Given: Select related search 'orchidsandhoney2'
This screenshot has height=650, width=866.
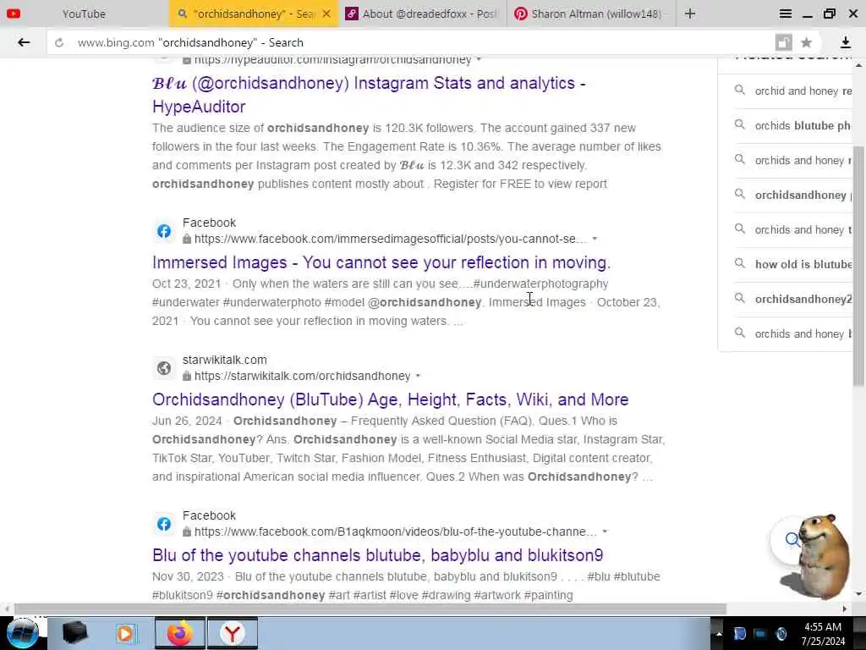Looking at the screenshot, I should [803, 299].
